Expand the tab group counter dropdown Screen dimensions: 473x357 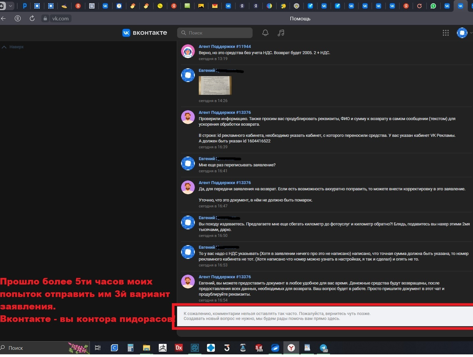10,6
